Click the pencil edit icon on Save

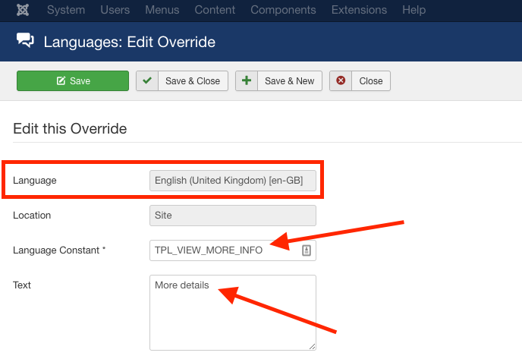point(61,80)
